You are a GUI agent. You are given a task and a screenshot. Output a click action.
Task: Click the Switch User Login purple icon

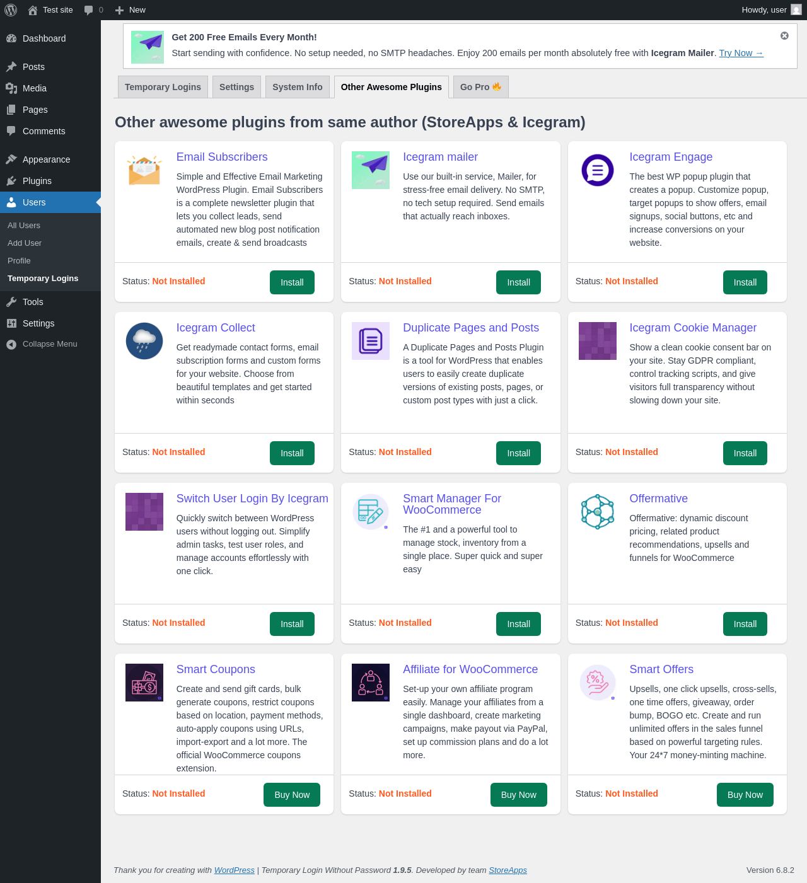tap(144, 512)
